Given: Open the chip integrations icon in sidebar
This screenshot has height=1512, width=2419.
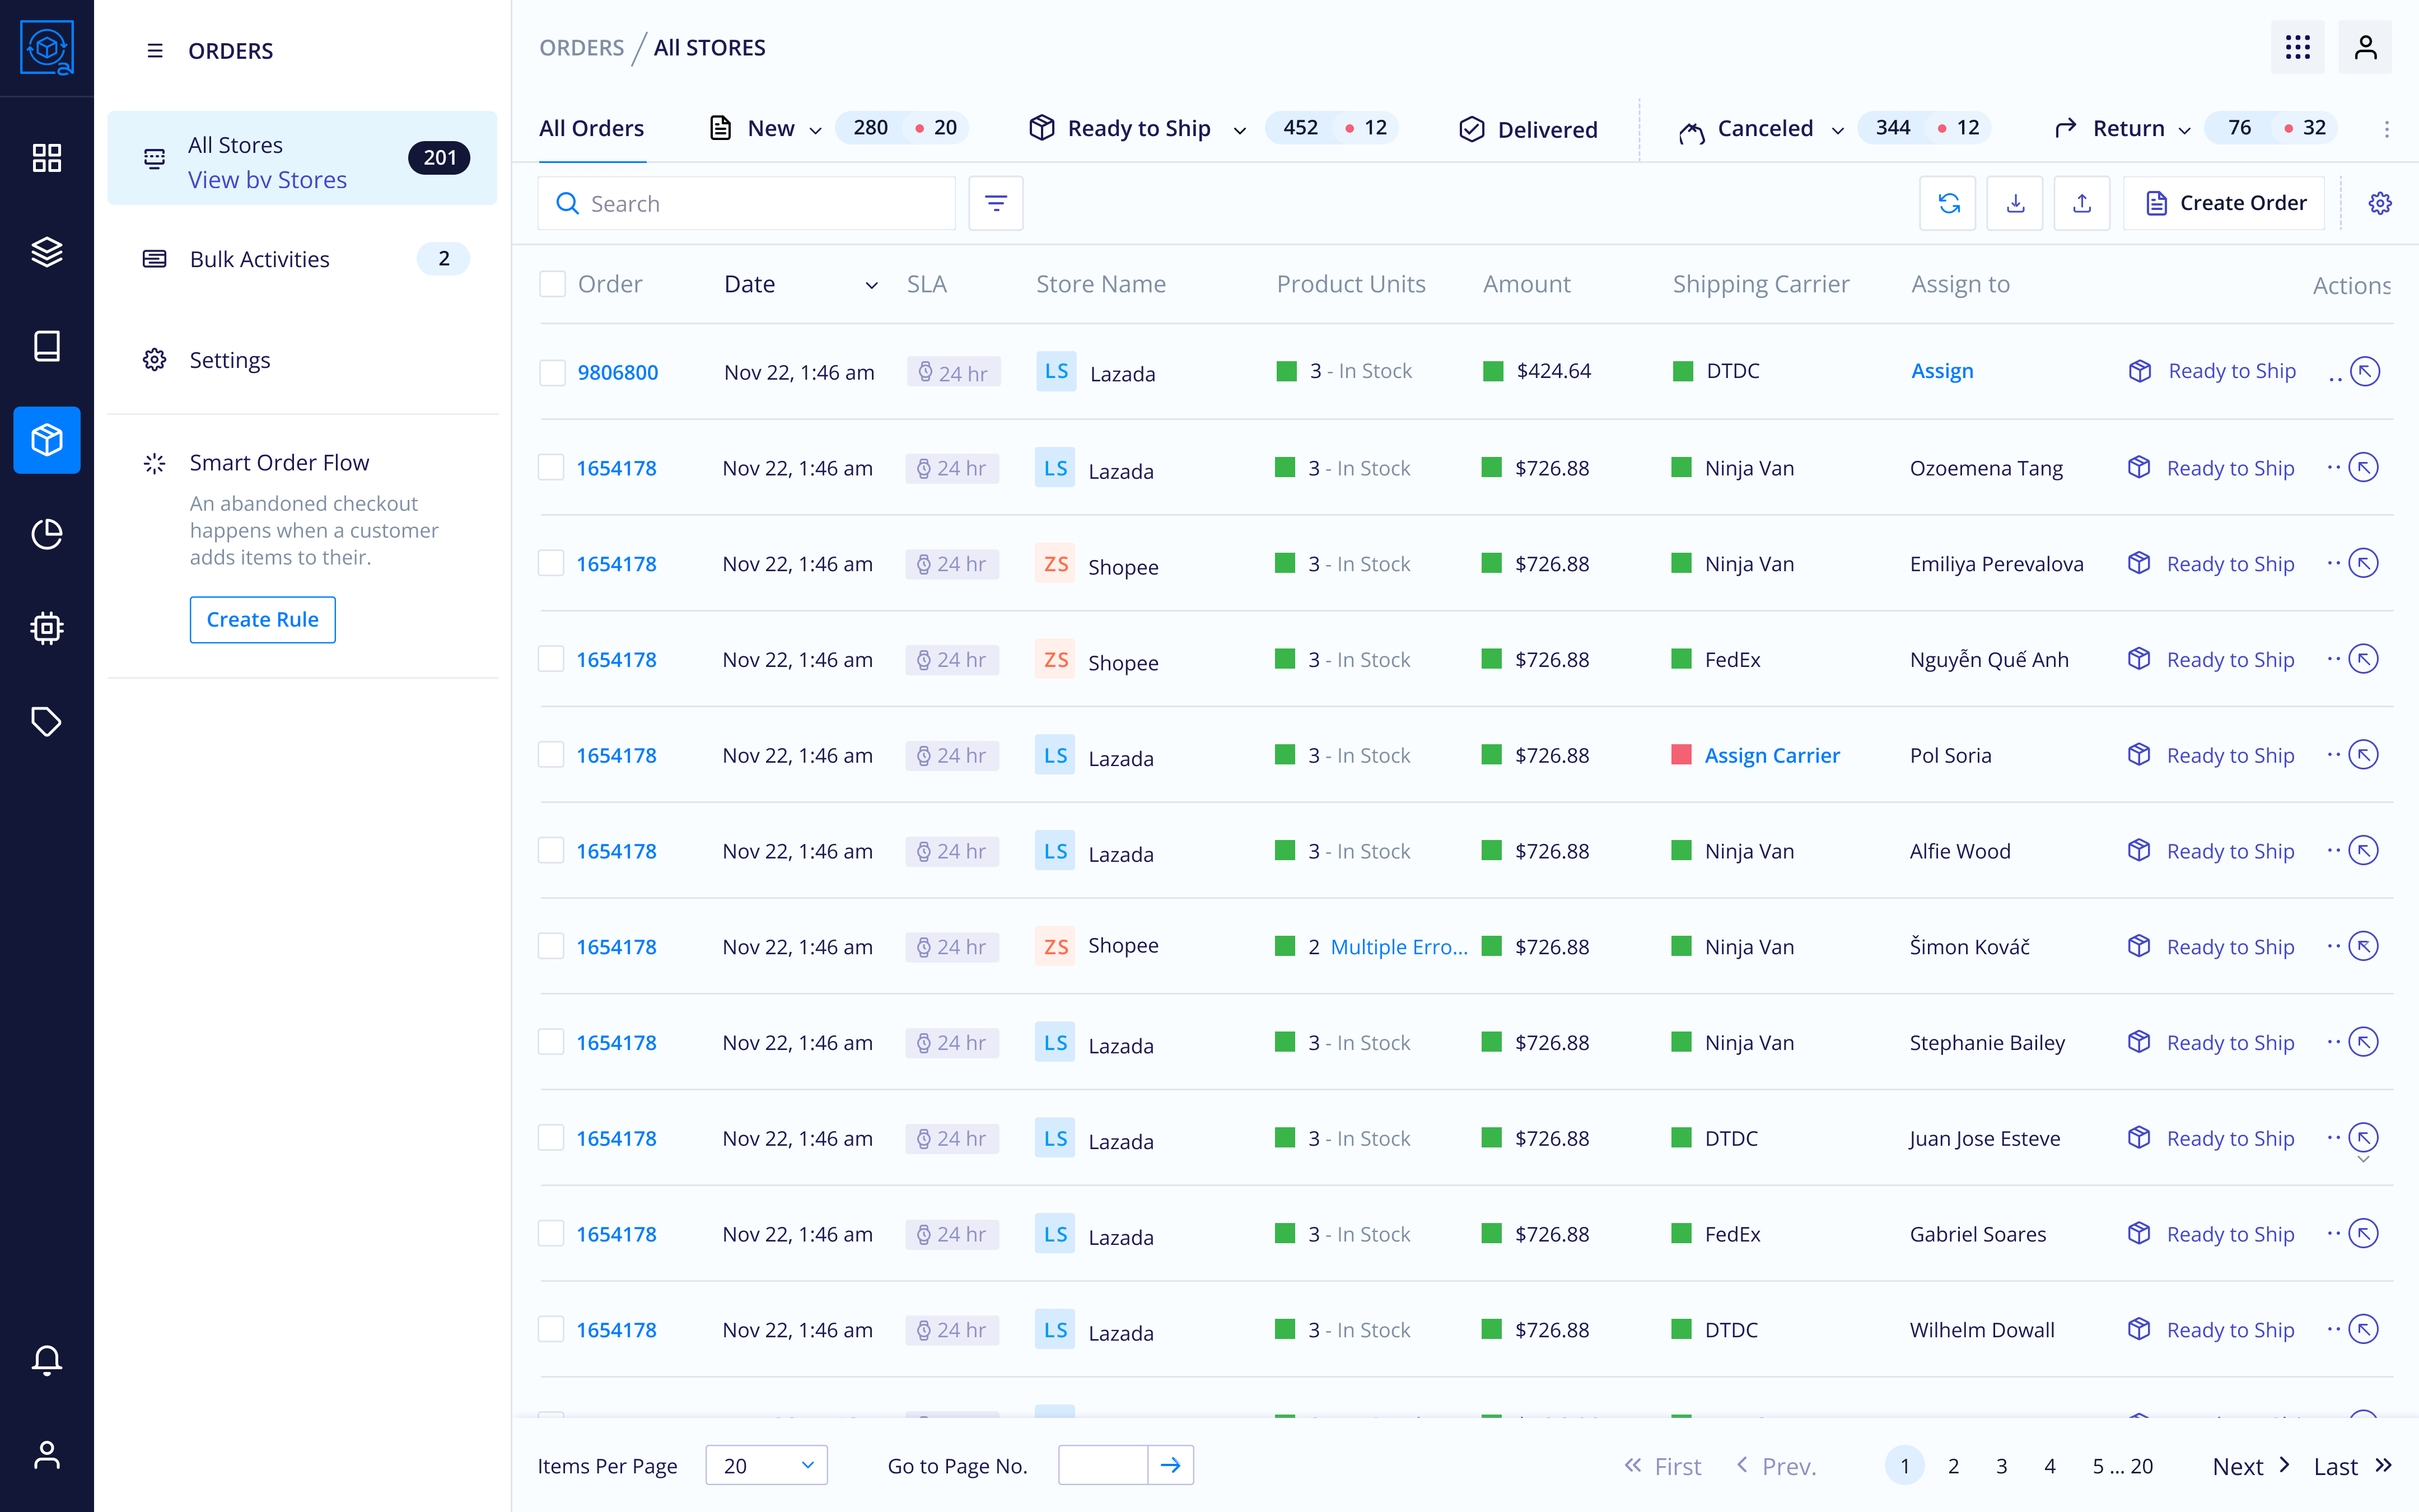Looking at the screenshot, I should coord(47,628).
